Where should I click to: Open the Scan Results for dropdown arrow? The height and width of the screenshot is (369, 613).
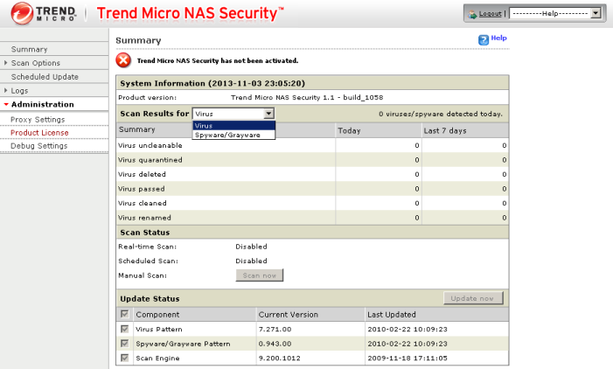click(x=268, y=114)
